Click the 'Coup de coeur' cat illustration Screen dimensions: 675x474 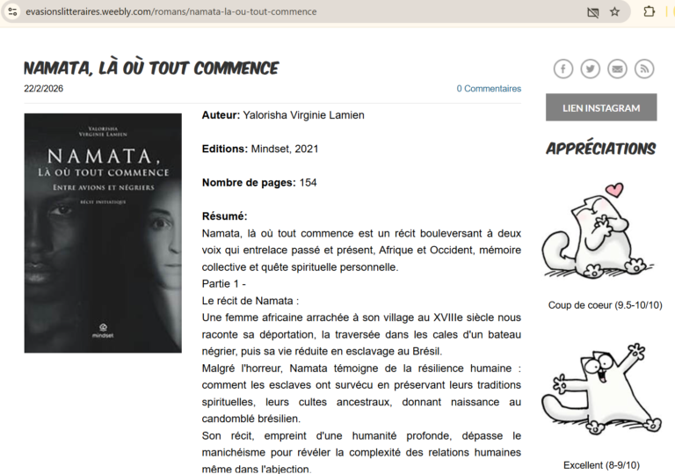click(x=600, y=231)
